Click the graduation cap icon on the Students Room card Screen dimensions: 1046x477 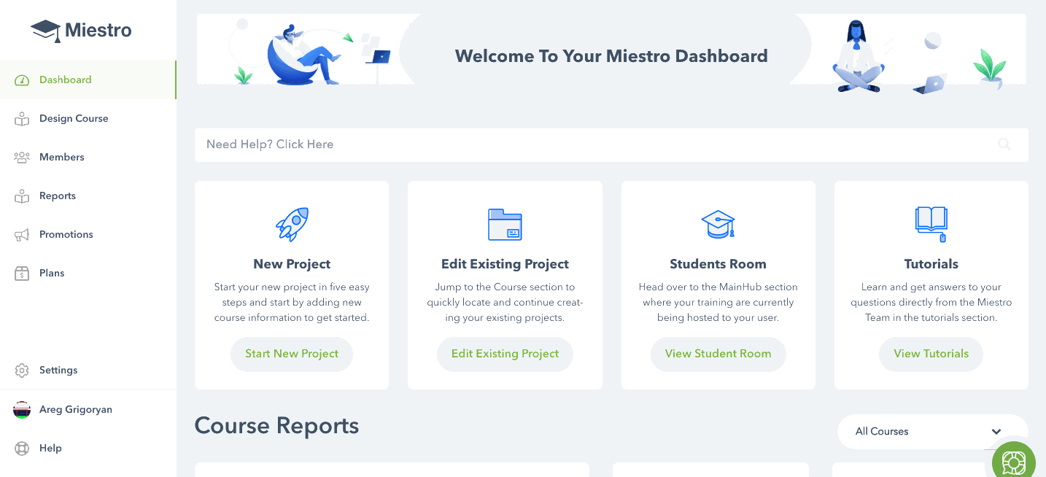(718, 225)
